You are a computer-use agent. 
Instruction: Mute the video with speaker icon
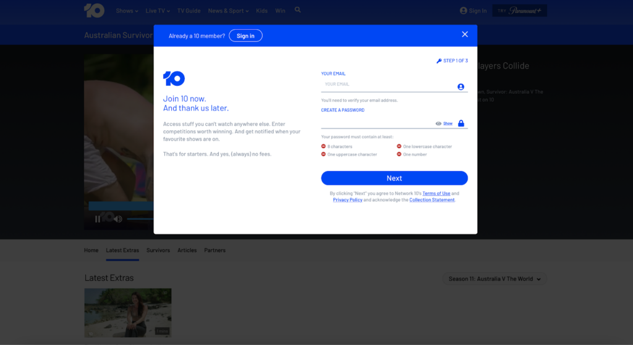[118, 219]
